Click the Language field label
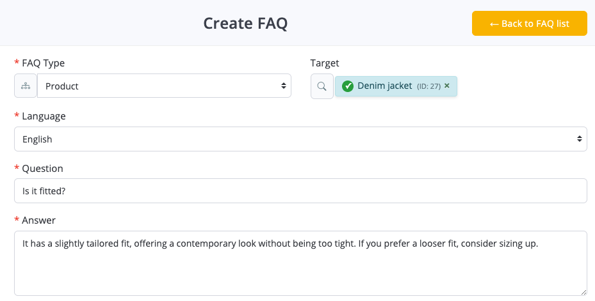Image resolution: width=595 pixels, height=301 pixels. [x=44, y=116]
